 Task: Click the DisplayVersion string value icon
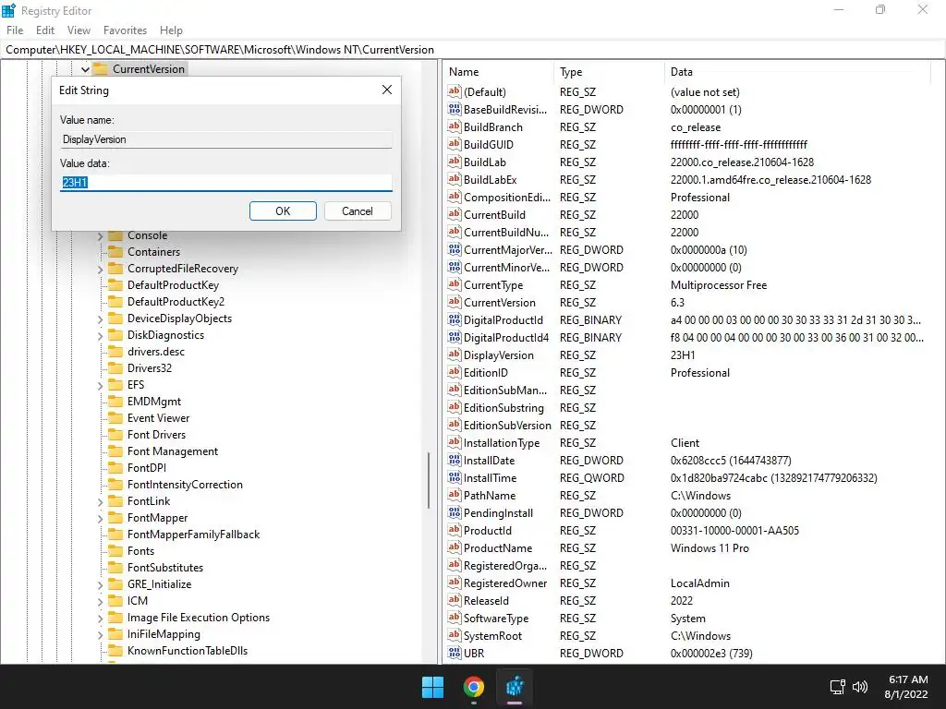(455, 354)
